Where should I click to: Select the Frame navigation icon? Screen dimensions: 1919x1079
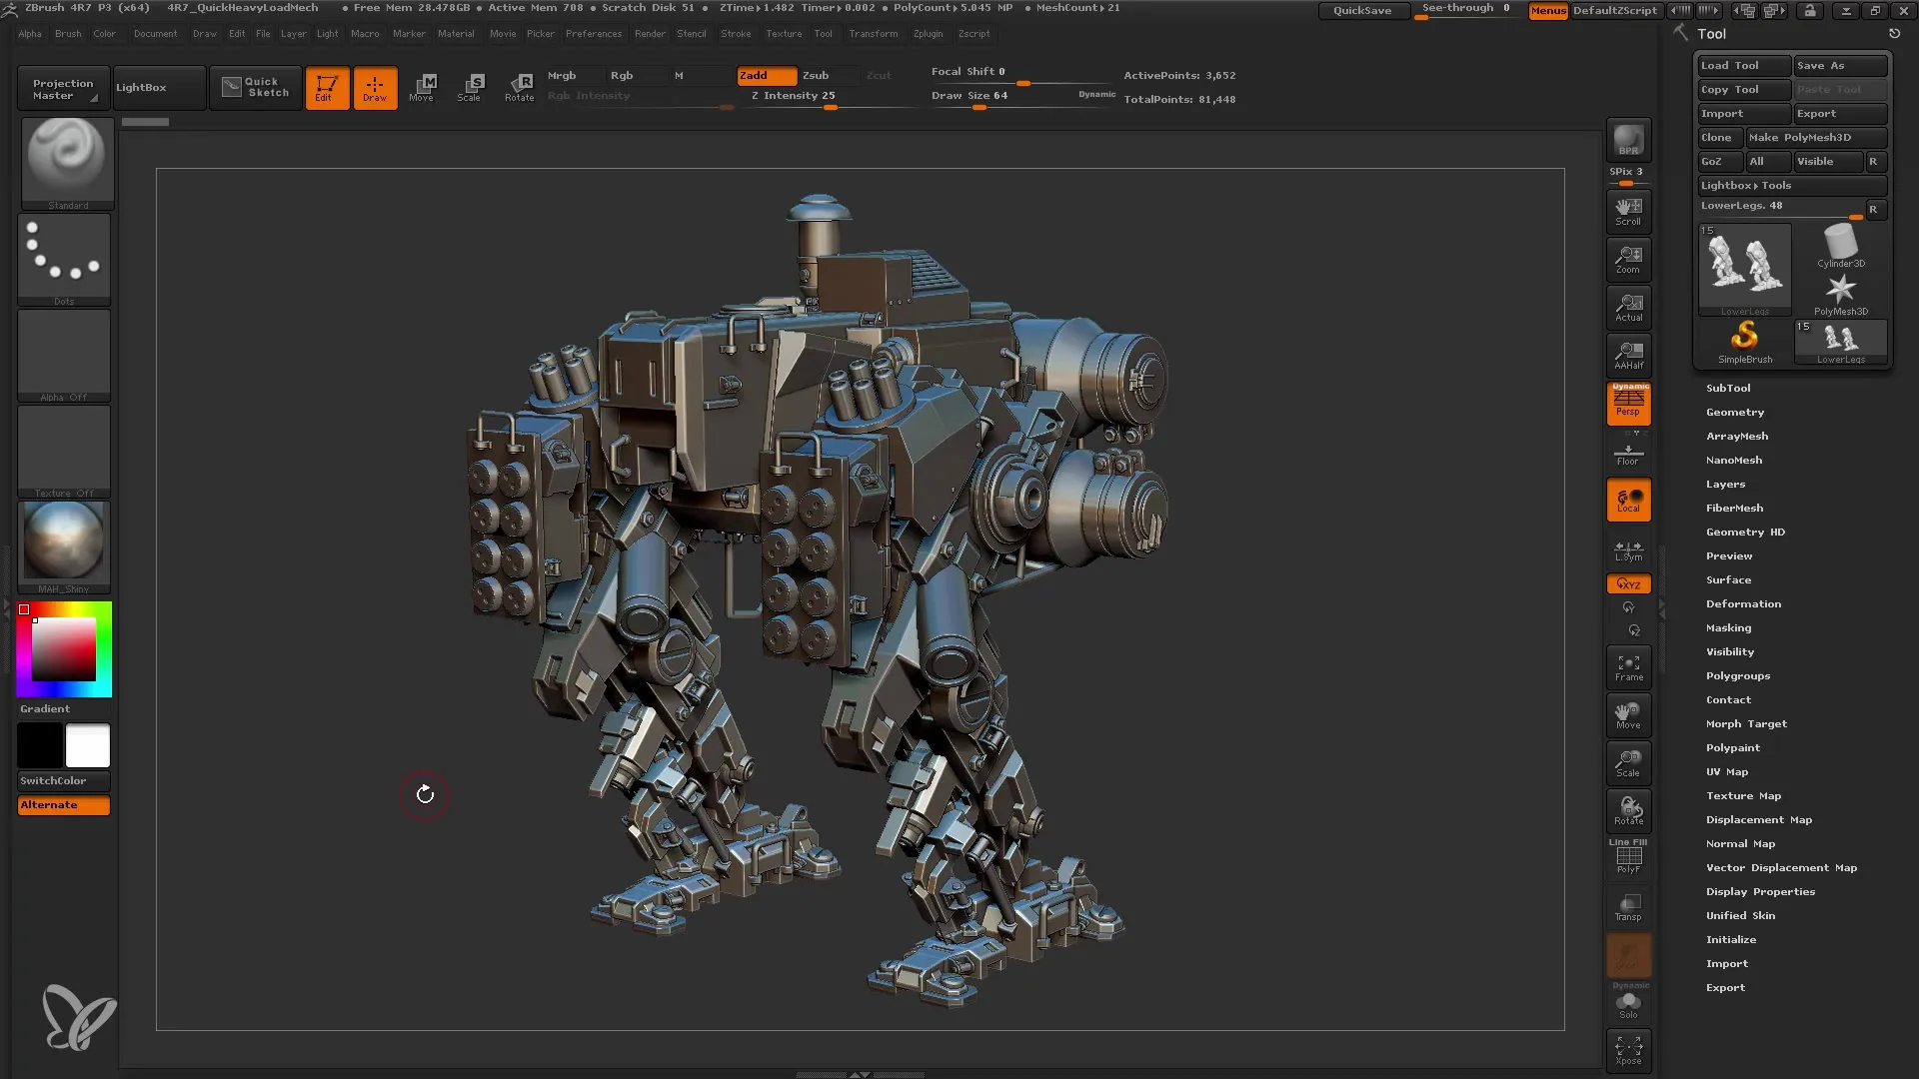(1629, 668)
